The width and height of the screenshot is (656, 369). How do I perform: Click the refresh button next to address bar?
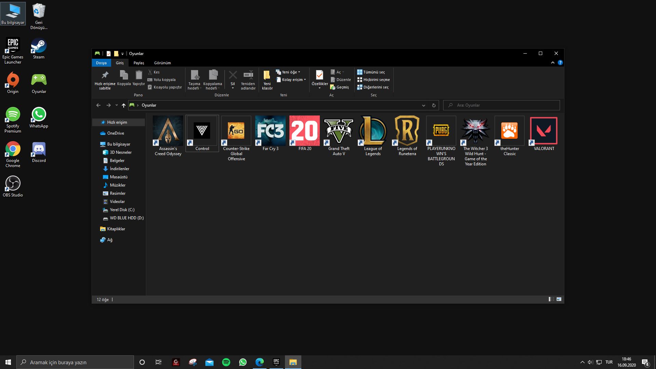434,105
